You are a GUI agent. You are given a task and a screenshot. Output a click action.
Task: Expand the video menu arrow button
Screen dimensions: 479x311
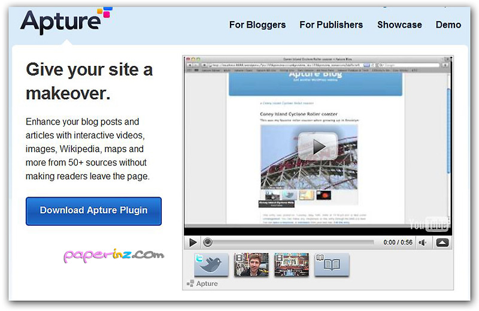[x=442, y=243]
